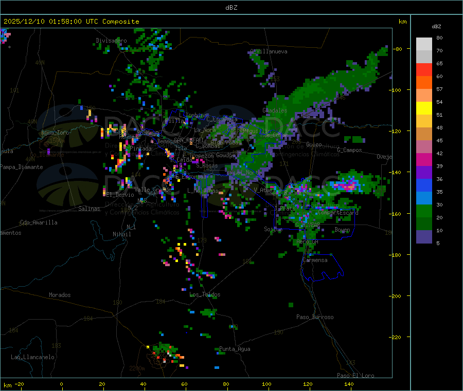Click the Valle_Grande map label
Viewport: 463px width, 391px height.
[x=153, y=190]
